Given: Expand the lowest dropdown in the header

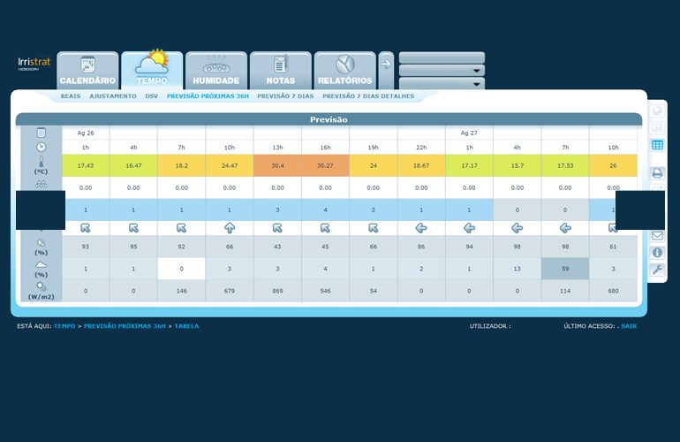Looking at the screenshot, I should coord(442,84).
